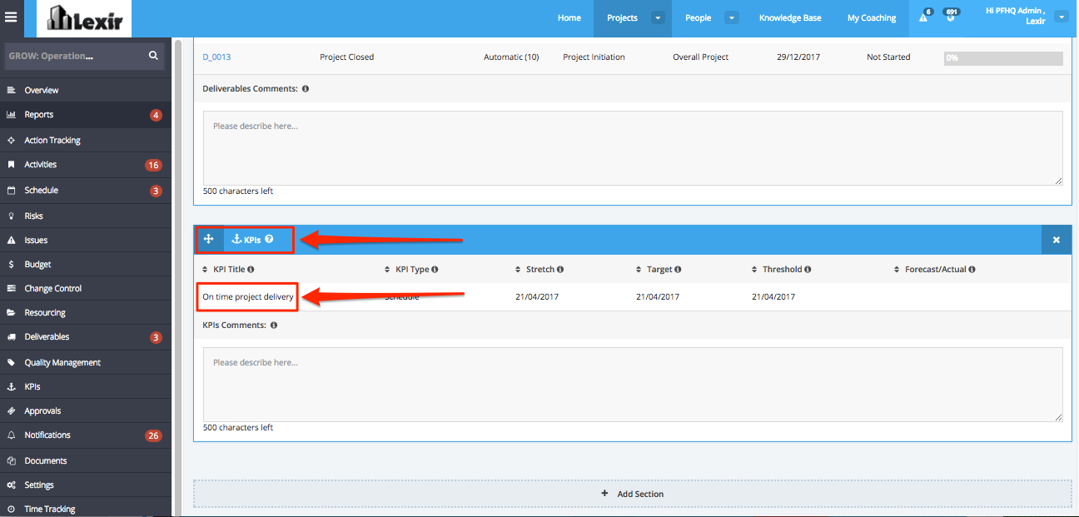Open Projects in top navigation
This screenshot has width=1079, height=517.
(622, 17)
